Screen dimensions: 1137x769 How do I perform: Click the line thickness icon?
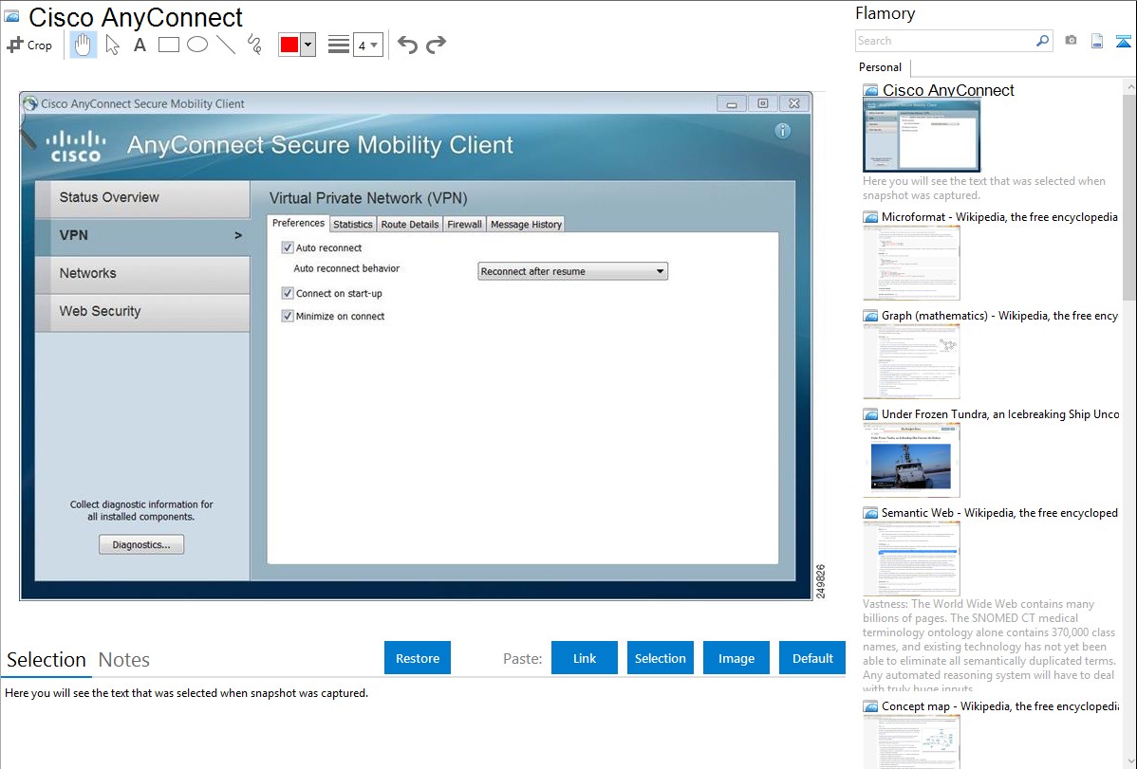338,45
